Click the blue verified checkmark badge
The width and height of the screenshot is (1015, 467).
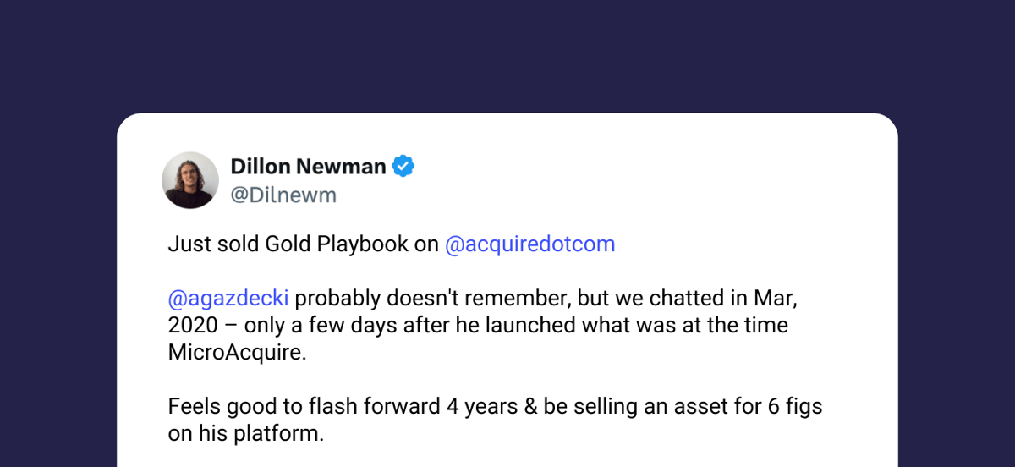[404, 167]
